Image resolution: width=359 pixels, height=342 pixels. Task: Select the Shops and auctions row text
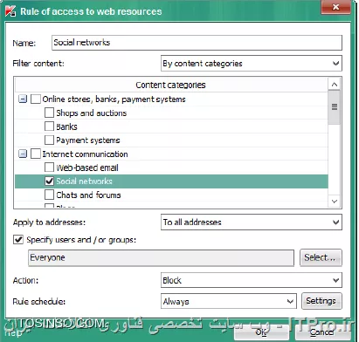(x=92, y=113)
